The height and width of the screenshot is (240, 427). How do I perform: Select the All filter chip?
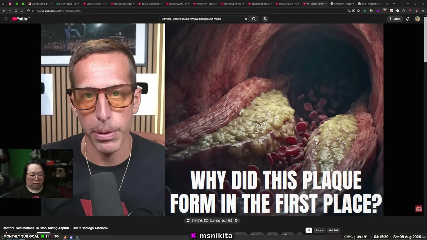pyautogui.click(x=309, y=230)
